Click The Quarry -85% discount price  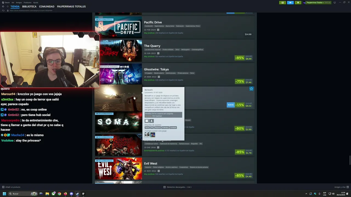244,58
